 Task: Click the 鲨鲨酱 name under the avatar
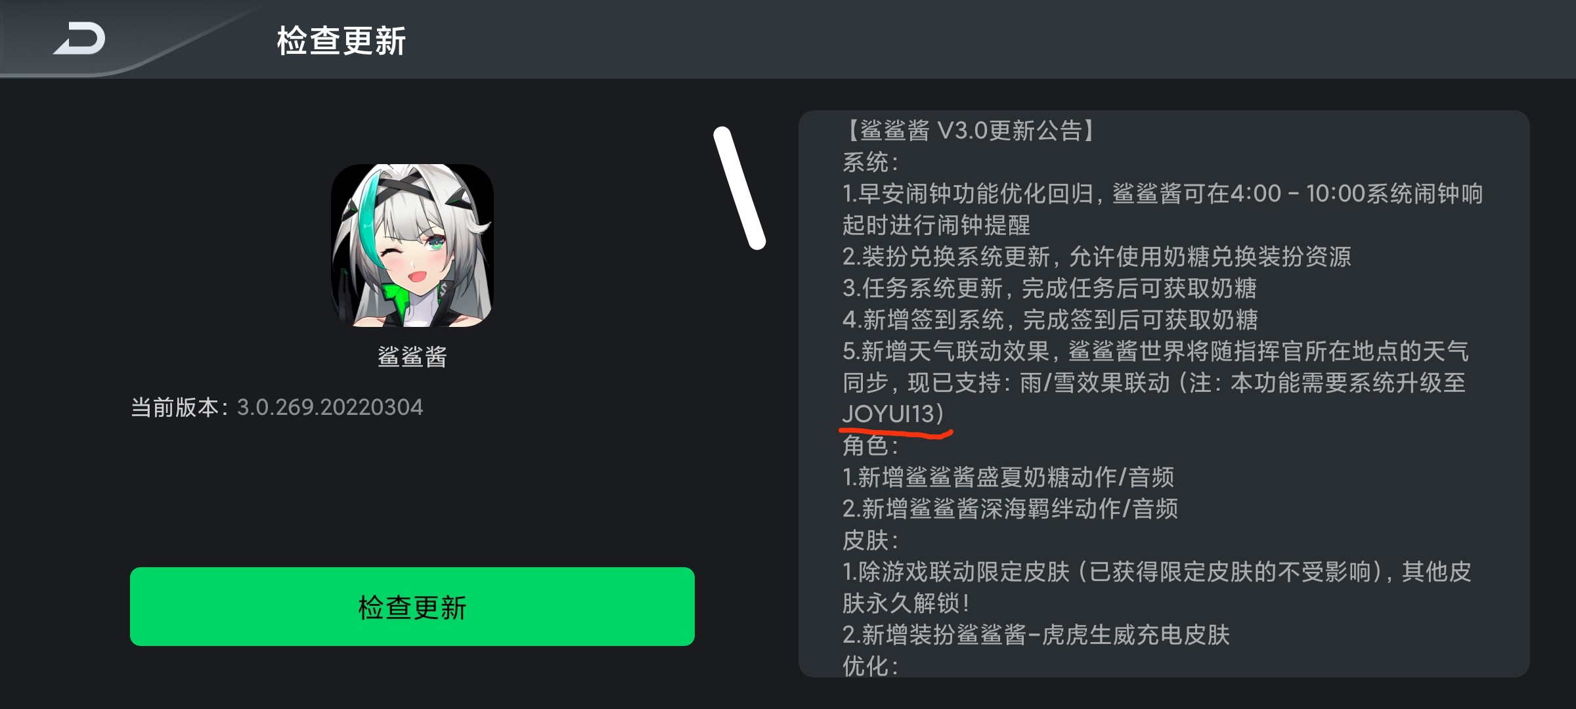point(412,356)
